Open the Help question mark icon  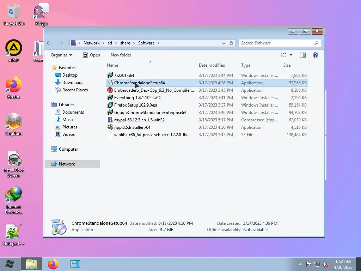316,55
